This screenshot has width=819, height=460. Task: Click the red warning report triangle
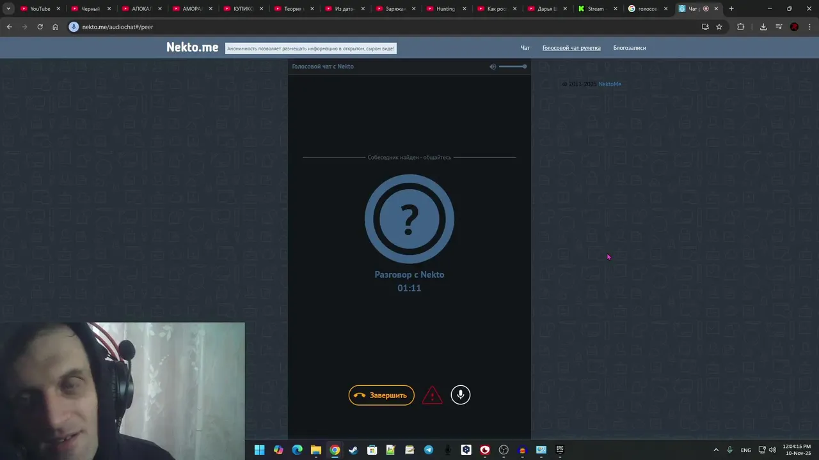[432, 395]
